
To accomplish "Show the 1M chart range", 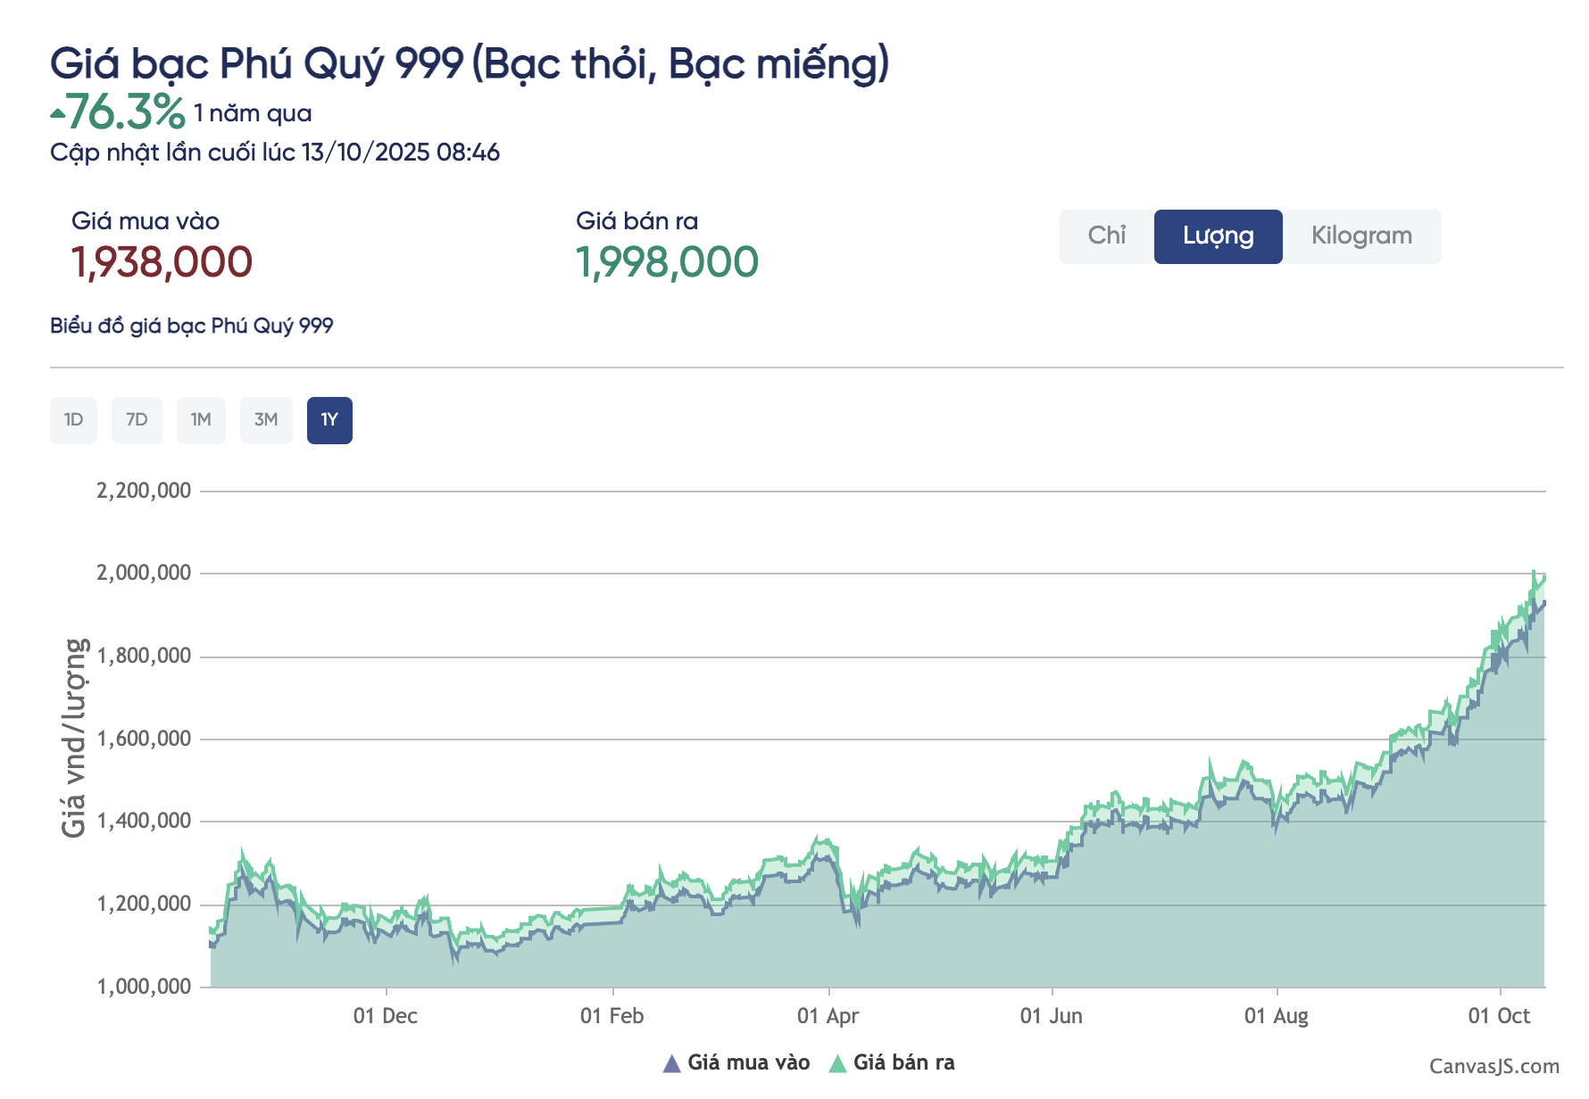I will [201, 420].
